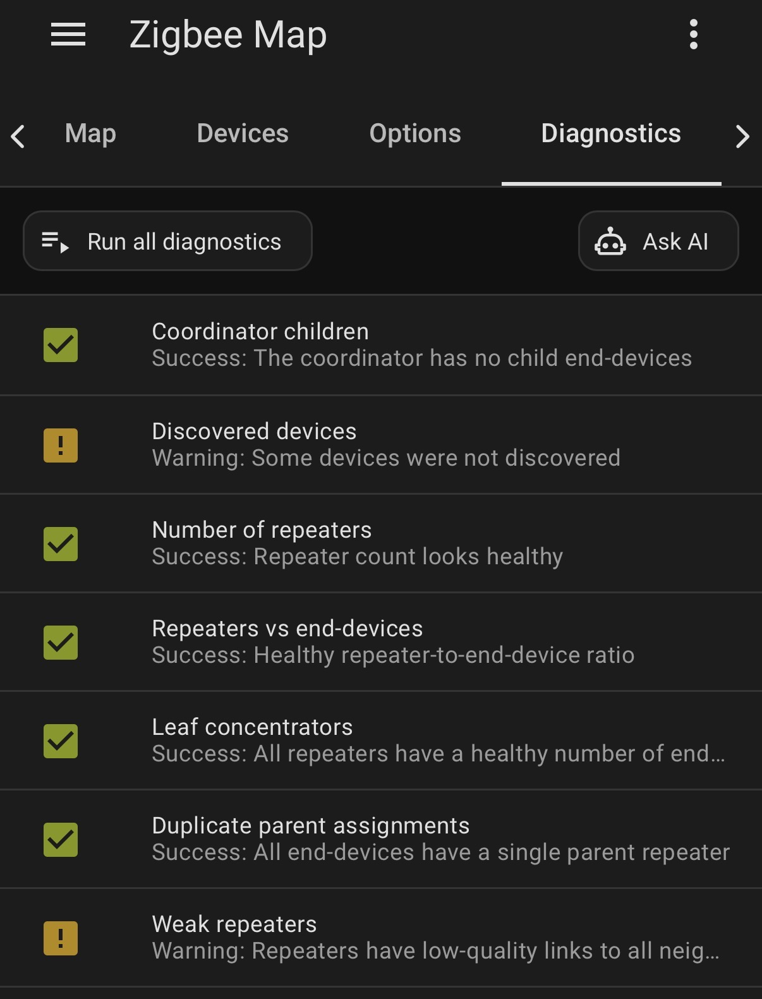
Task: Run all diagnostics
Action: coord(167,241)
